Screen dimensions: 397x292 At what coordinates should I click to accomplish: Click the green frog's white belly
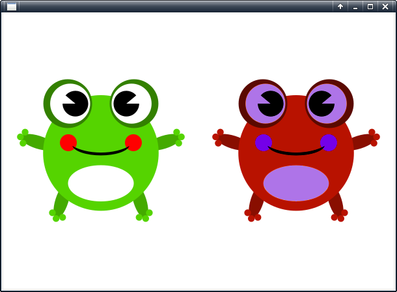tap(101, 183)
